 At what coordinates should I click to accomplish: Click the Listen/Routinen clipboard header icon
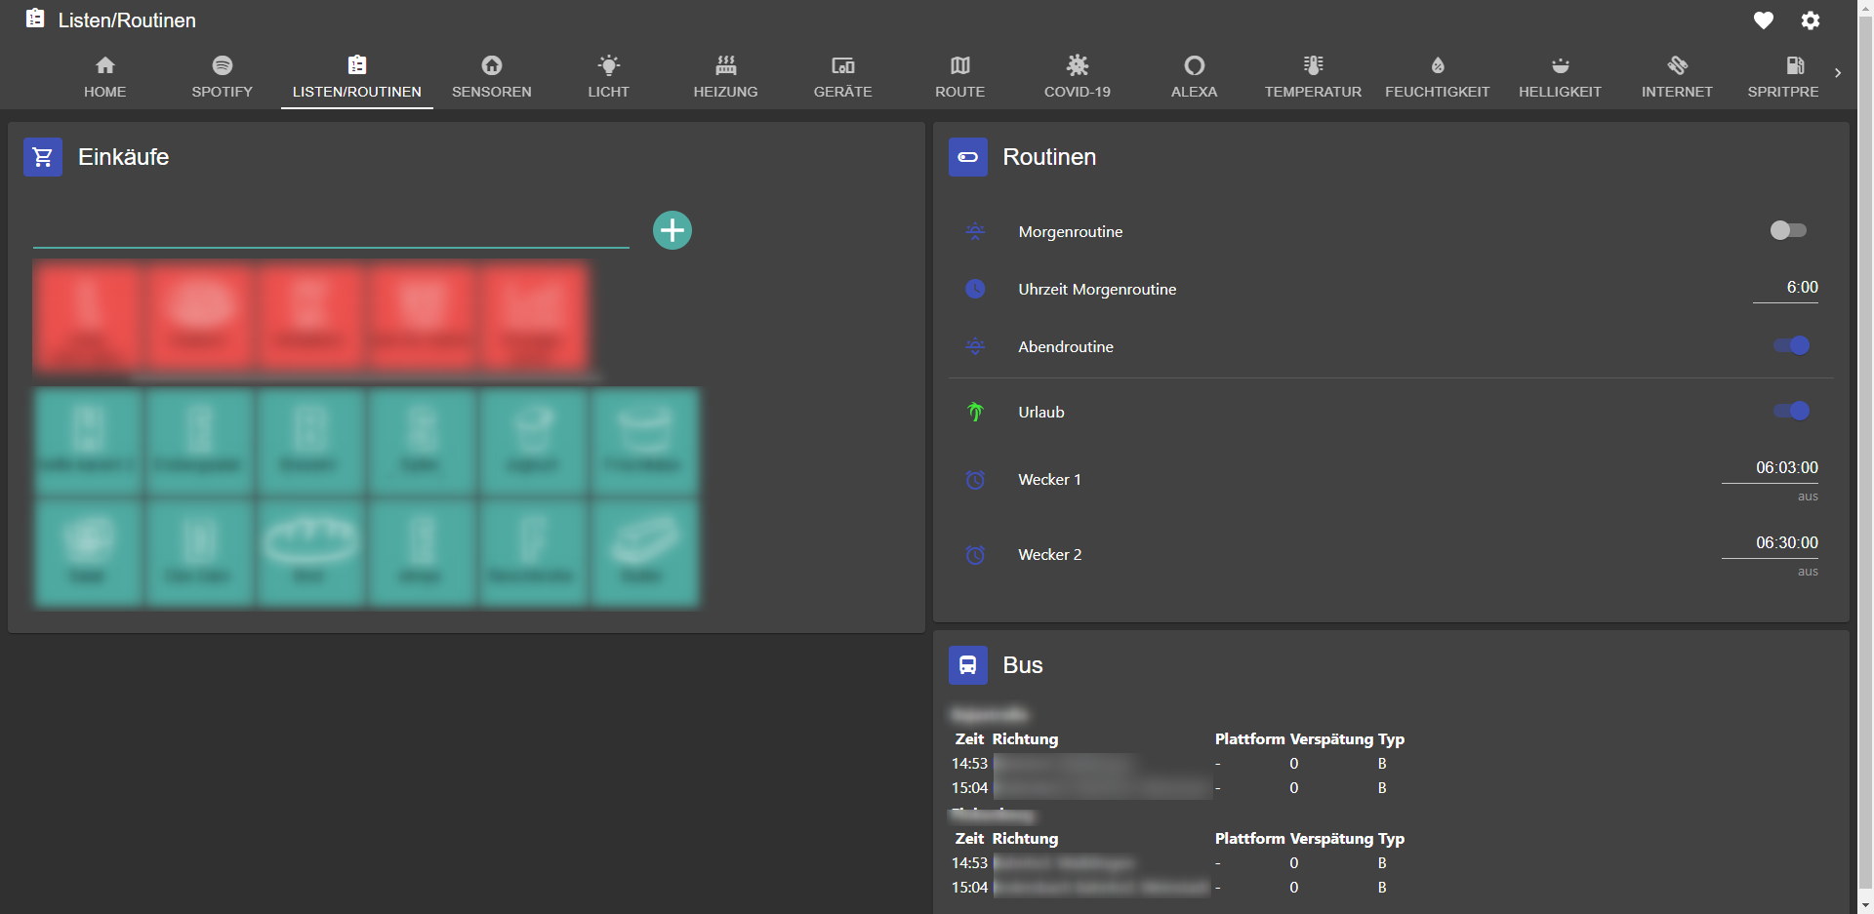point(35,19)
